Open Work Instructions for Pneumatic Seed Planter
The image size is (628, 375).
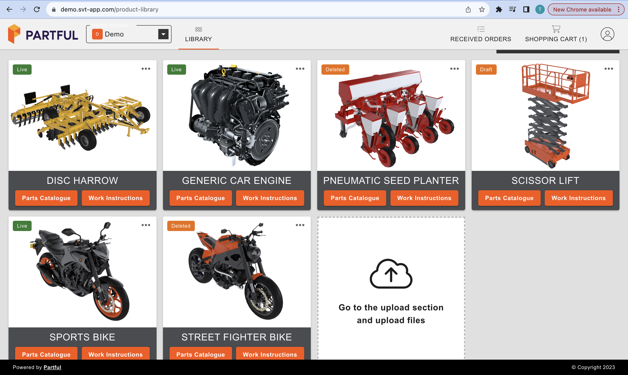click(x=424, y=198)
